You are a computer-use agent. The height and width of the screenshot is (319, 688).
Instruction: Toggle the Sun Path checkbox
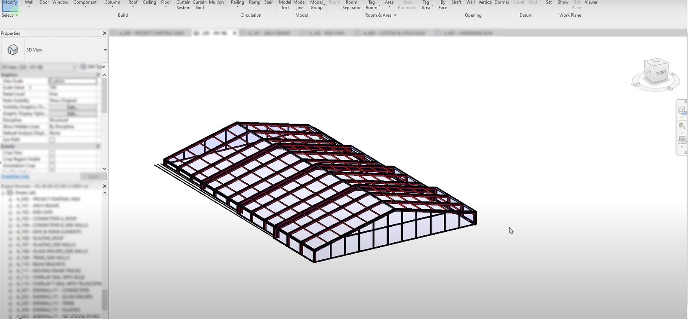tap(52, 140)
